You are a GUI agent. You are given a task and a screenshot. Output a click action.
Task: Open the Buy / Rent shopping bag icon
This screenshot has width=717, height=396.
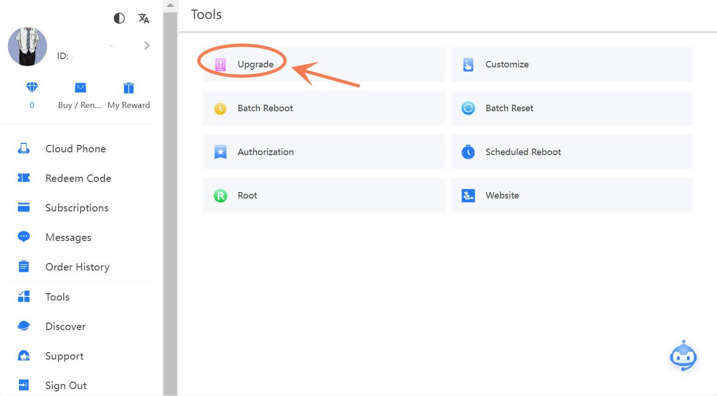pyautogui.click(x=80, y=88)
